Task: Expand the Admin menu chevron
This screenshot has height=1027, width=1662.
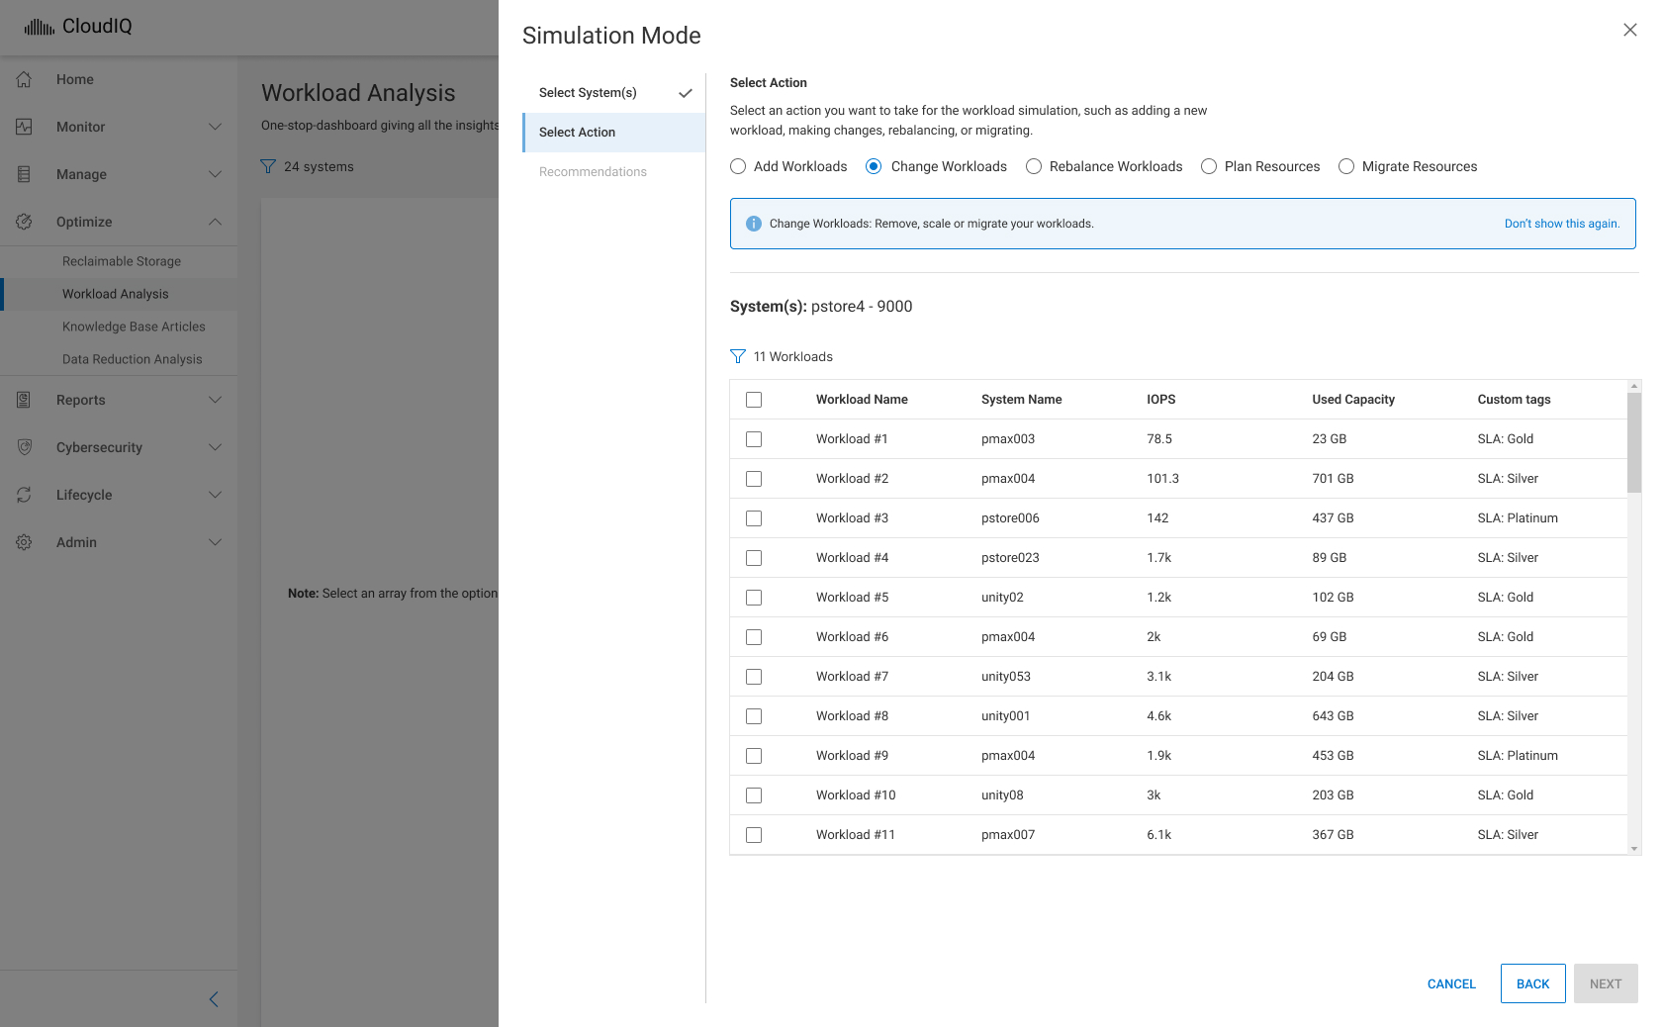Action: coord(215,542)
